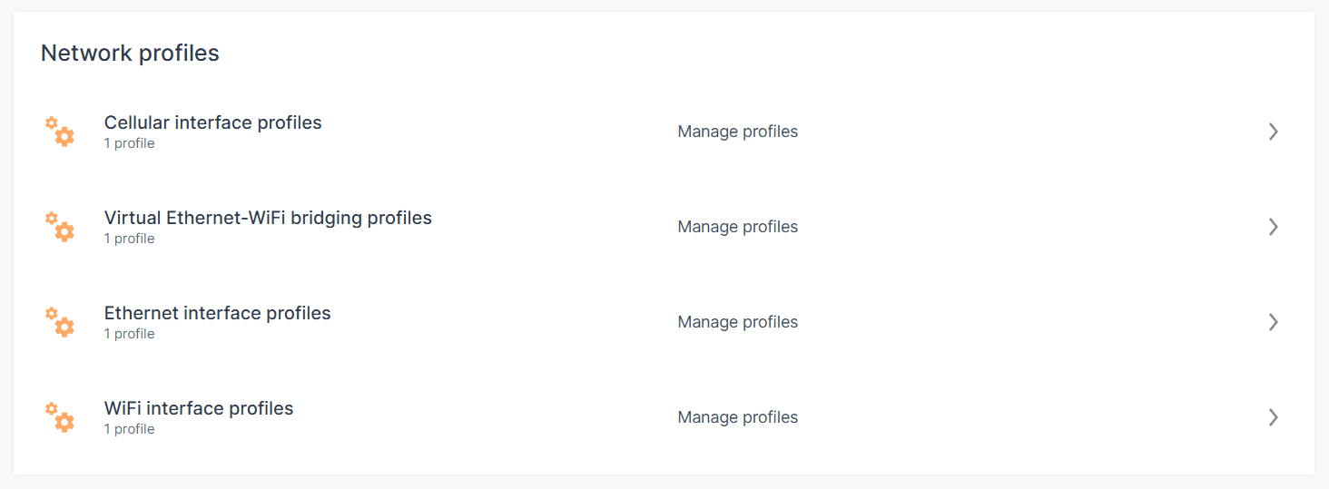Image resolution: width=1329 pixels, height=489 pixels.
Task: Open Manage profiles for Cellular interface
Action: 737,132
